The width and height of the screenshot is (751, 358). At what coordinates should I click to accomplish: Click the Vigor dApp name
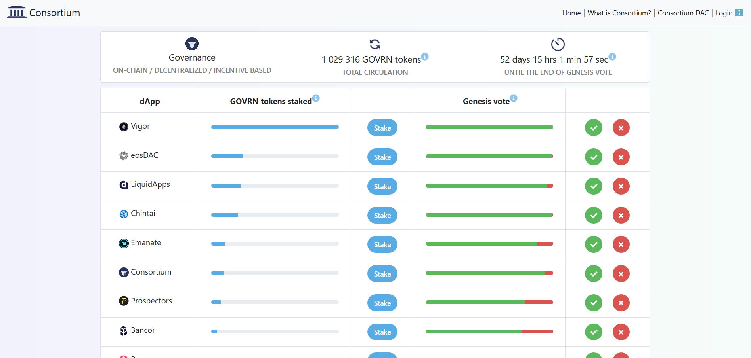pyautogui.click(x=140, y=126)
